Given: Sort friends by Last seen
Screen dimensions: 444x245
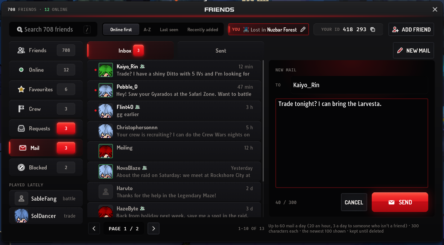Looking at the screenshot, I should [169, 29].
